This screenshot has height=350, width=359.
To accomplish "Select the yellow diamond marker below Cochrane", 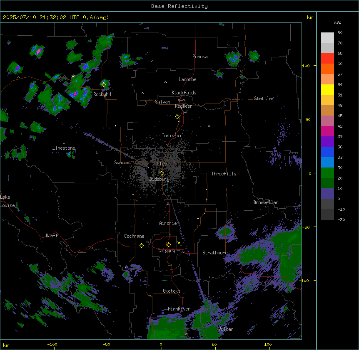I will [142, 245].
